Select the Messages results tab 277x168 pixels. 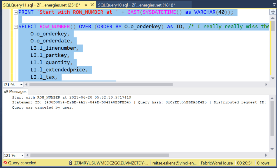(15, 92)
